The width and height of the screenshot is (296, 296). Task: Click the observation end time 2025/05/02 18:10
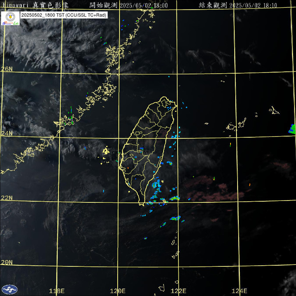253,5
